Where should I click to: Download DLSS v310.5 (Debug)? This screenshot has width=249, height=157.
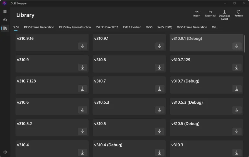(237, 131)
